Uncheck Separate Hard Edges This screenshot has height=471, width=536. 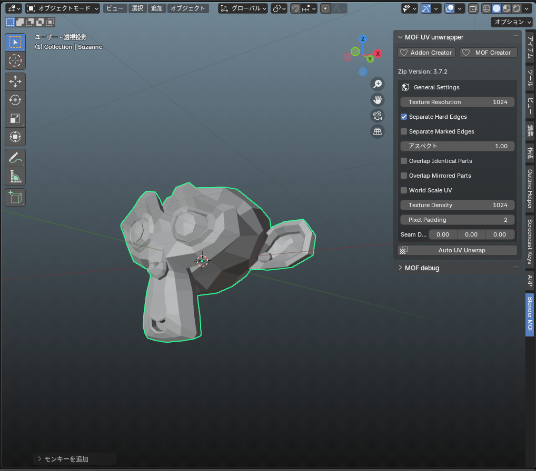(x=404, y=117)
